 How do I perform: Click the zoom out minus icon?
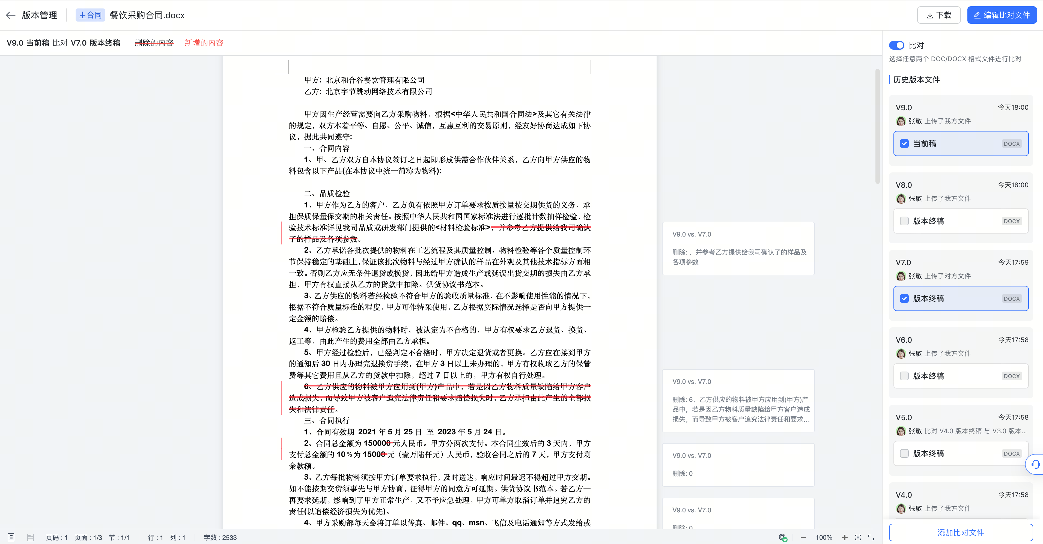(x=803, y=537)
